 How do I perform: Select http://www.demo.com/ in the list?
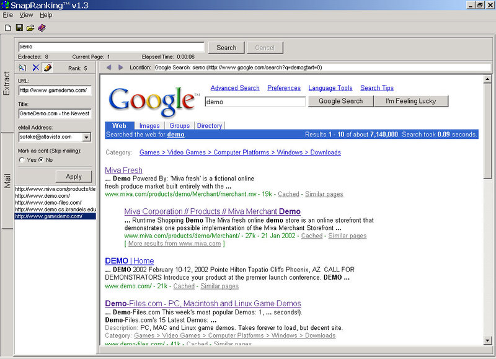pyautogui.click(x=55, y=196)
